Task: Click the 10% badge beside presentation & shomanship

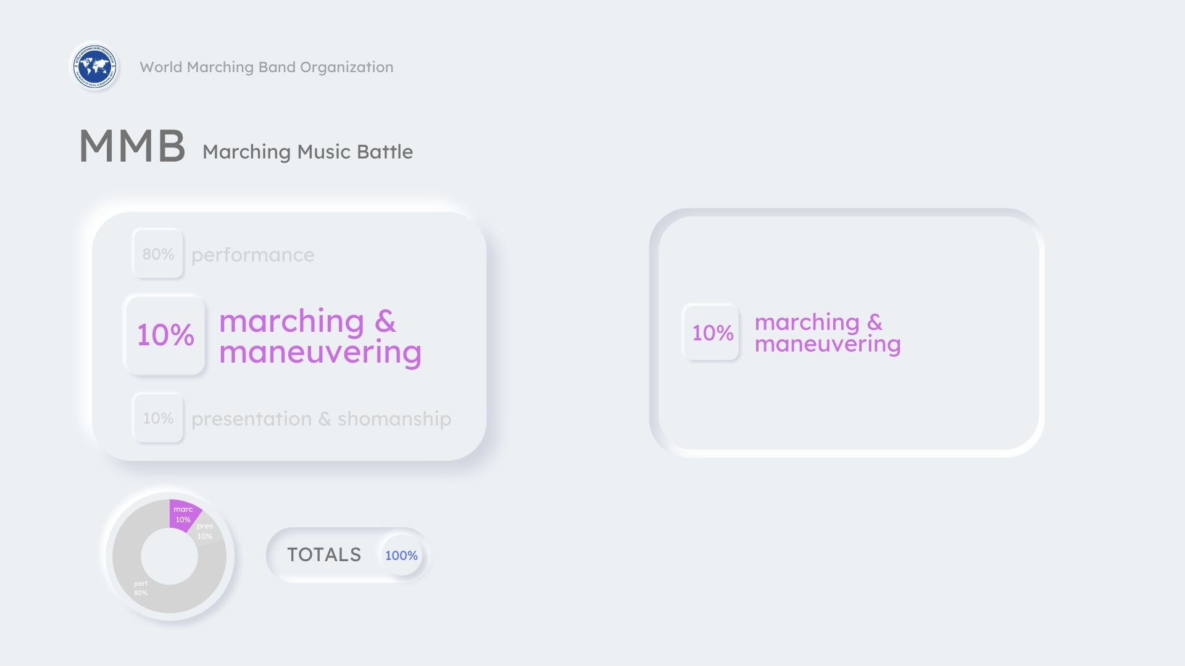Action: tap(158, 418)
